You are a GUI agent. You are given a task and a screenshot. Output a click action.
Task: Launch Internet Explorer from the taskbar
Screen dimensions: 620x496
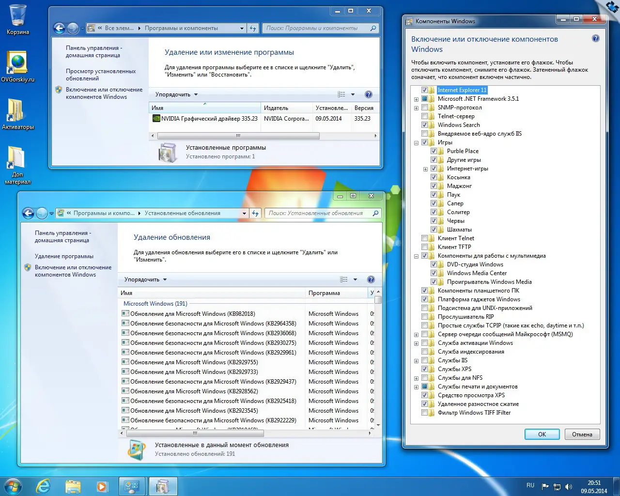pos(44,486)
